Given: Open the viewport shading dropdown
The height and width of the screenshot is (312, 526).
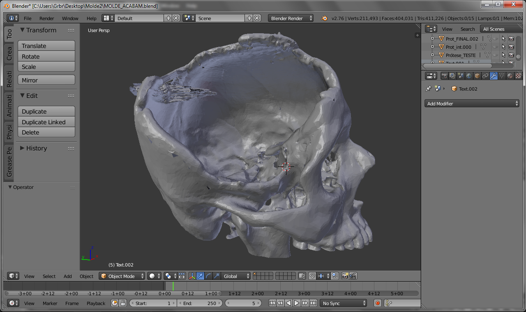Looking at the screenshot, I should click(x=155, y=276).
